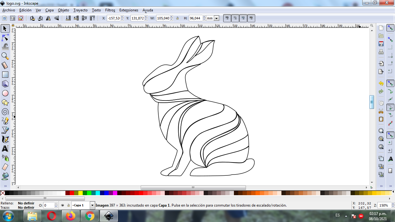Click the W width input field
The height and width of the screenshot is (222, 395).
click(163, 18)
